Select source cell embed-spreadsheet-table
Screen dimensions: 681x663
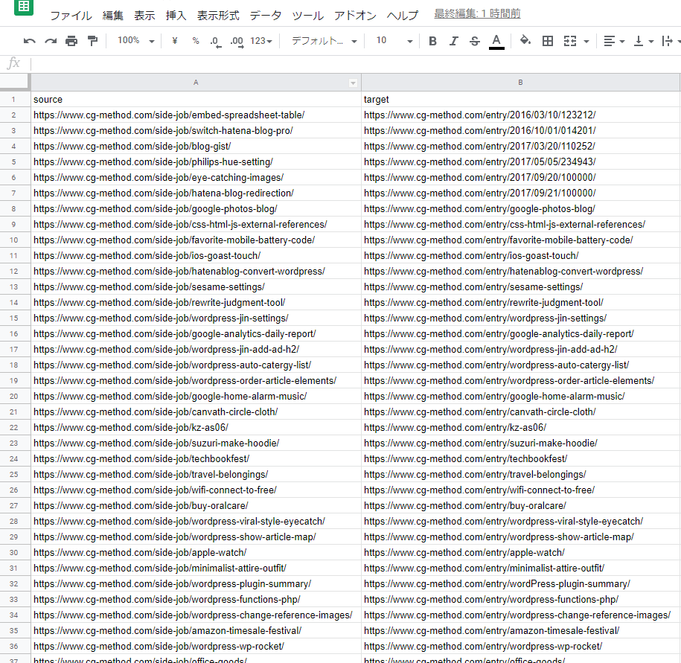tap(196, 115)
